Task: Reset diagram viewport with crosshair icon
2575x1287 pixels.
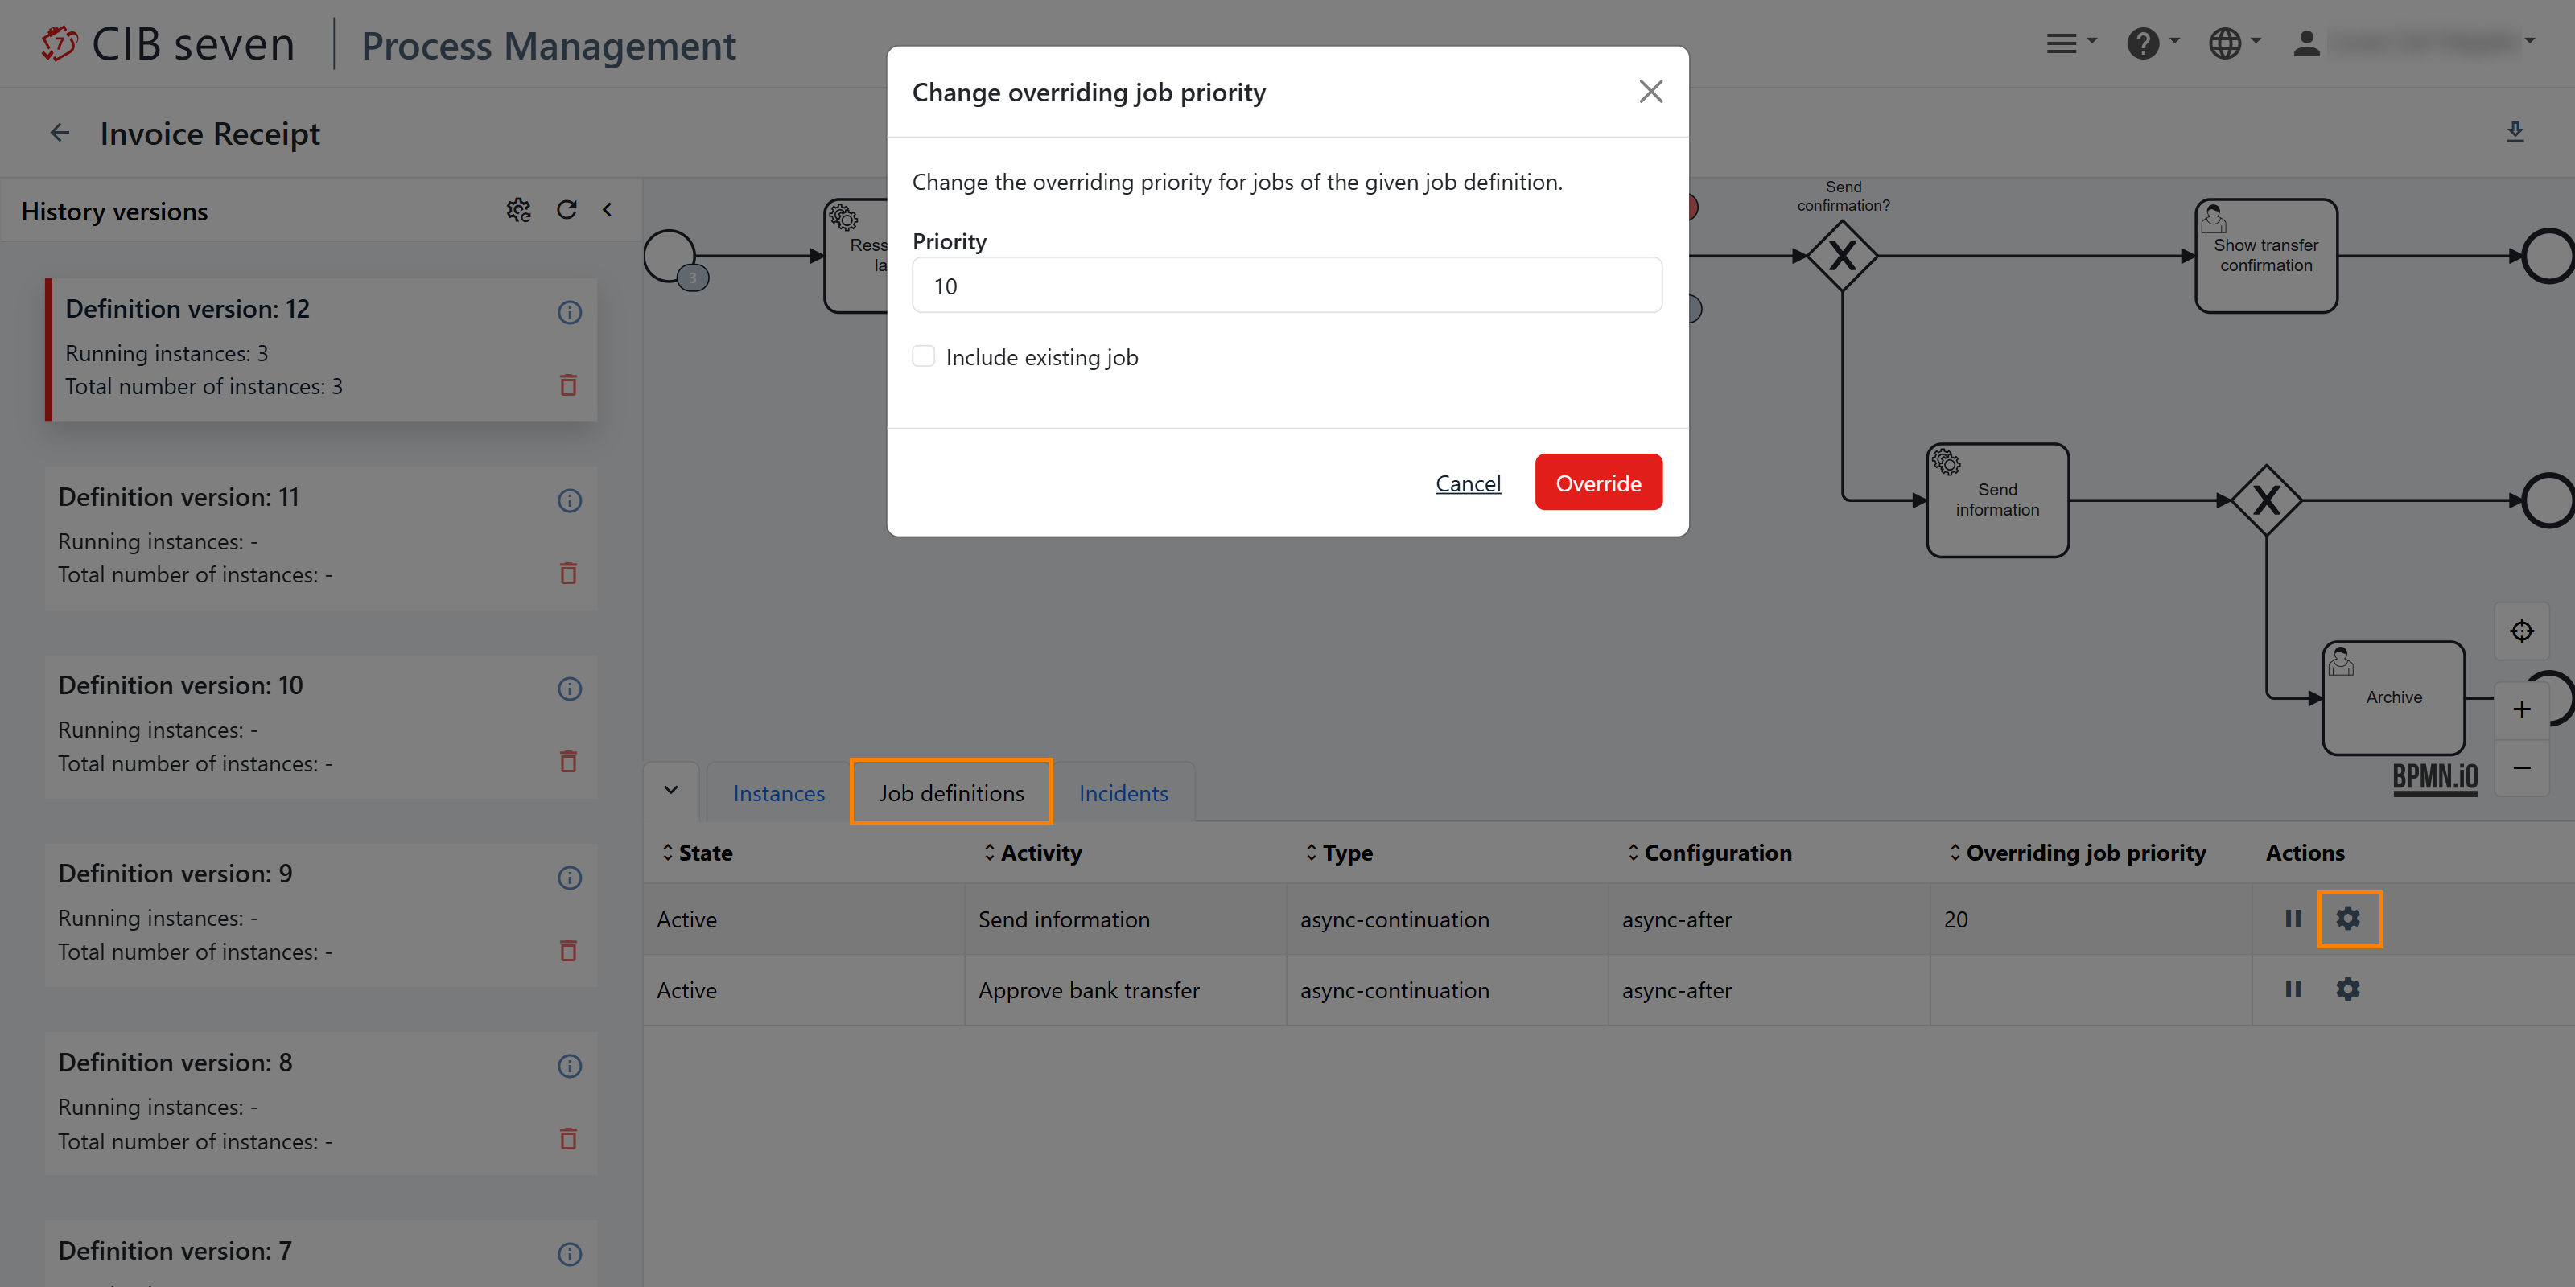Action: click(x=2521, y=631)
